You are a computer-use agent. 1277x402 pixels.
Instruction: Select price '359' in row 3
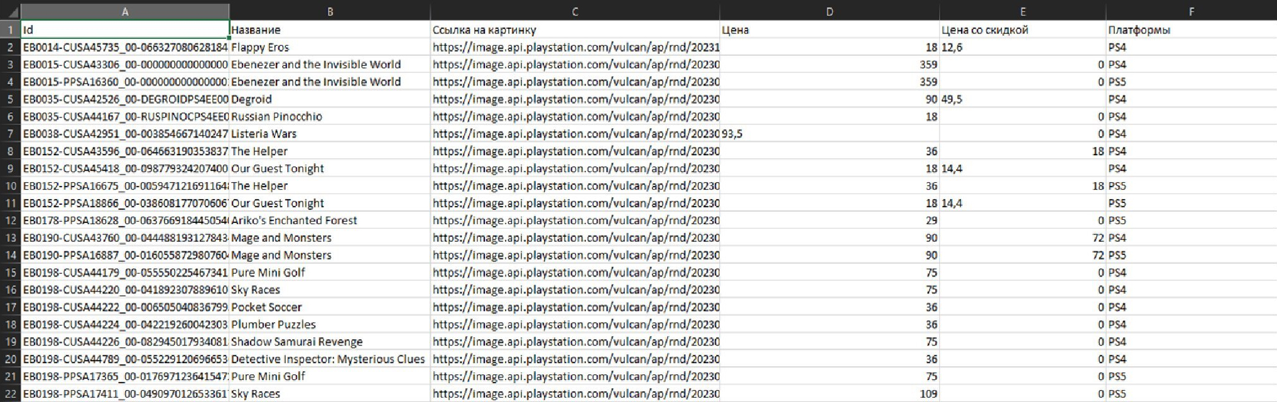pyautogui.click(x=829, y=64)
